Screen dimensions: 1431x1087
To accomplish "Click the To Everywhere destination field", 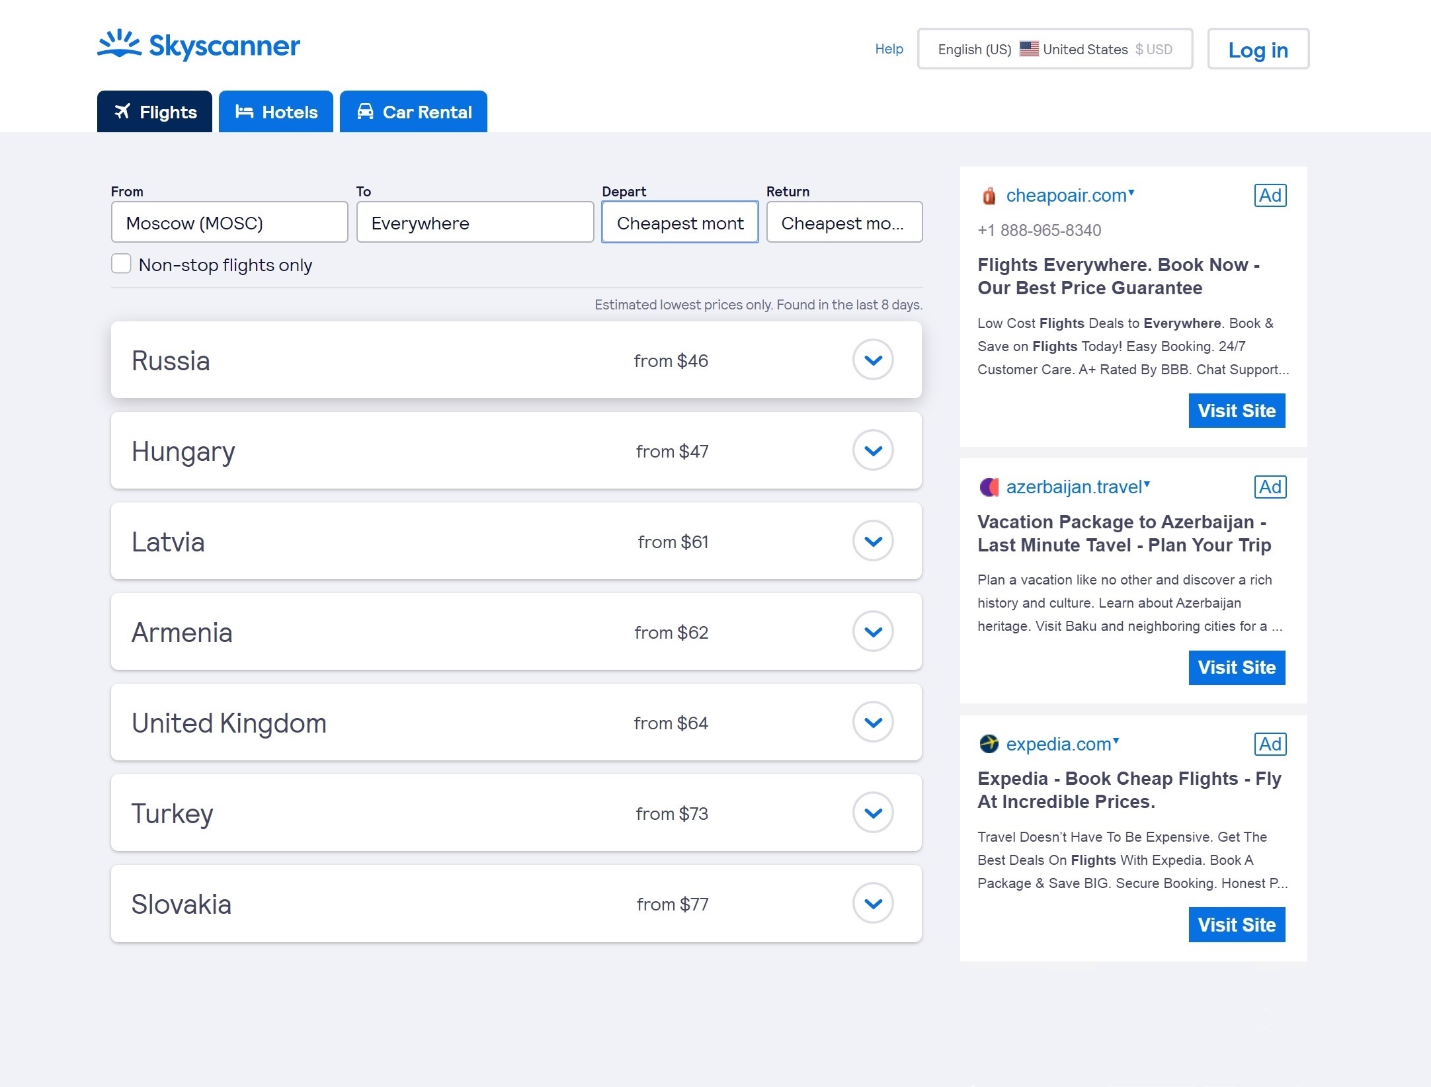I will click(x=475, y=221).
